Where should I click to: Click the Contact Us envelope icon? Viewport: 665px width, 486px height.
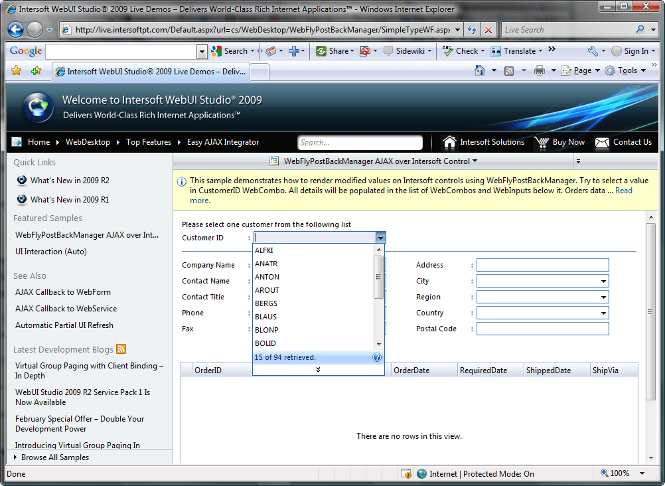601,141
